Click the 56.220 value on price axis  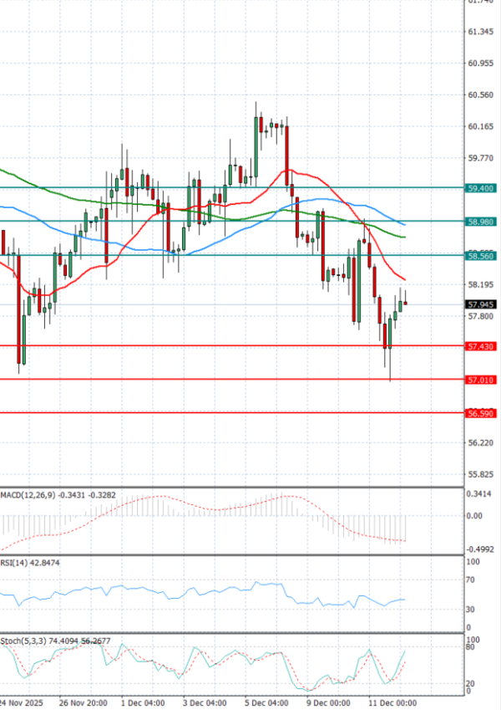pyautogui.click(x=481, y=443)
